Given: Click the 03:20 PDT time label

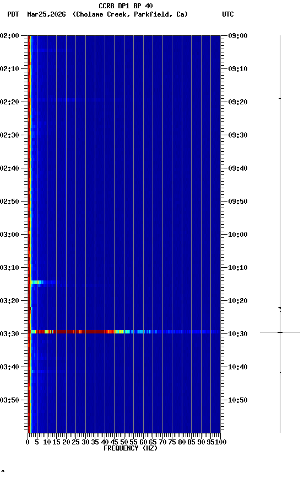Looking at the screenshot, I should coord(9,301).
